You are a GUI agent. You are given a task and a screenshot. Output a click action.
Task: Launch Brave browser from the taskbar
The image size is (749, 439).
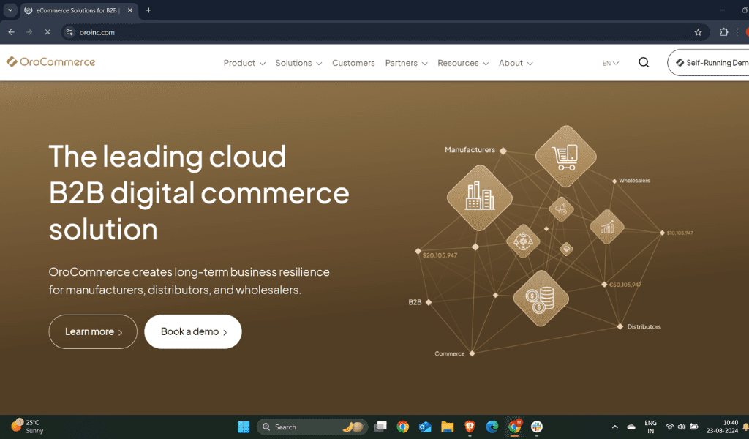(470, 427)
